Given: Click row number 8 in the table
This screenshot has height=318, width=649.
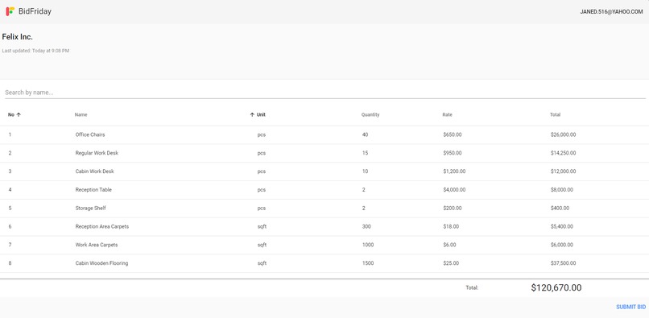Looking at the screenshot, I should pos(10,263).
